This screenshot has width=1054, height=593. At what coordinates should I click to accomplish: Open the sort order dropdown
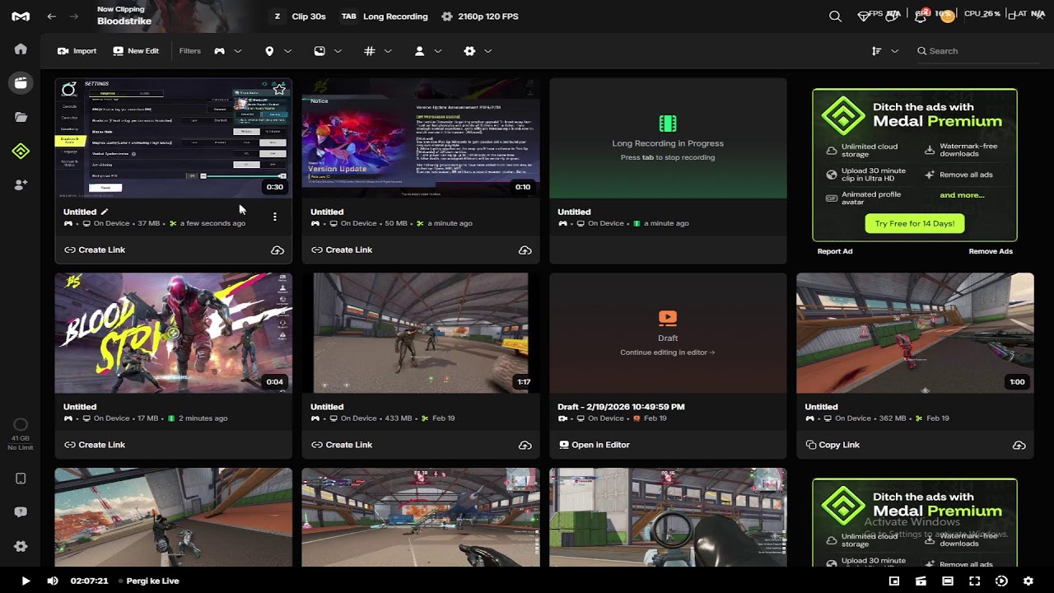coord(884,51)
